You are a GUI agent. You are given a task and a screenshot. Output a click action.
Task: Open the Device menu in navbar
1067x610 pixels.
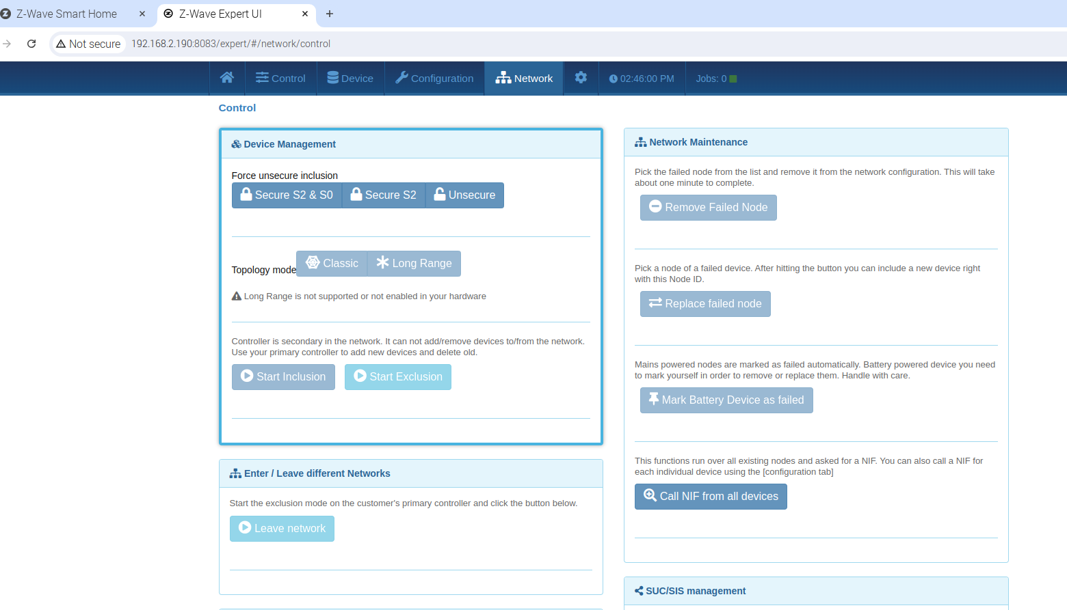[350, 79]
